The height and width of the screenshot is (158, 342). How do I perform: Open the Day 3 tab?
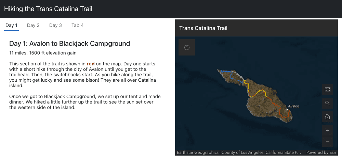click(x=55, y=25)
